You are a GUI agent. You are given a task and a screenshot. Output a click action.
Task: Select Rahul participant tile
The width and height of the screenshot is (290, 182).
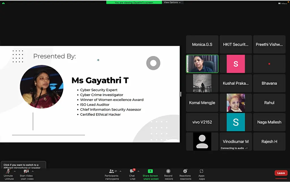click(269, 102)
